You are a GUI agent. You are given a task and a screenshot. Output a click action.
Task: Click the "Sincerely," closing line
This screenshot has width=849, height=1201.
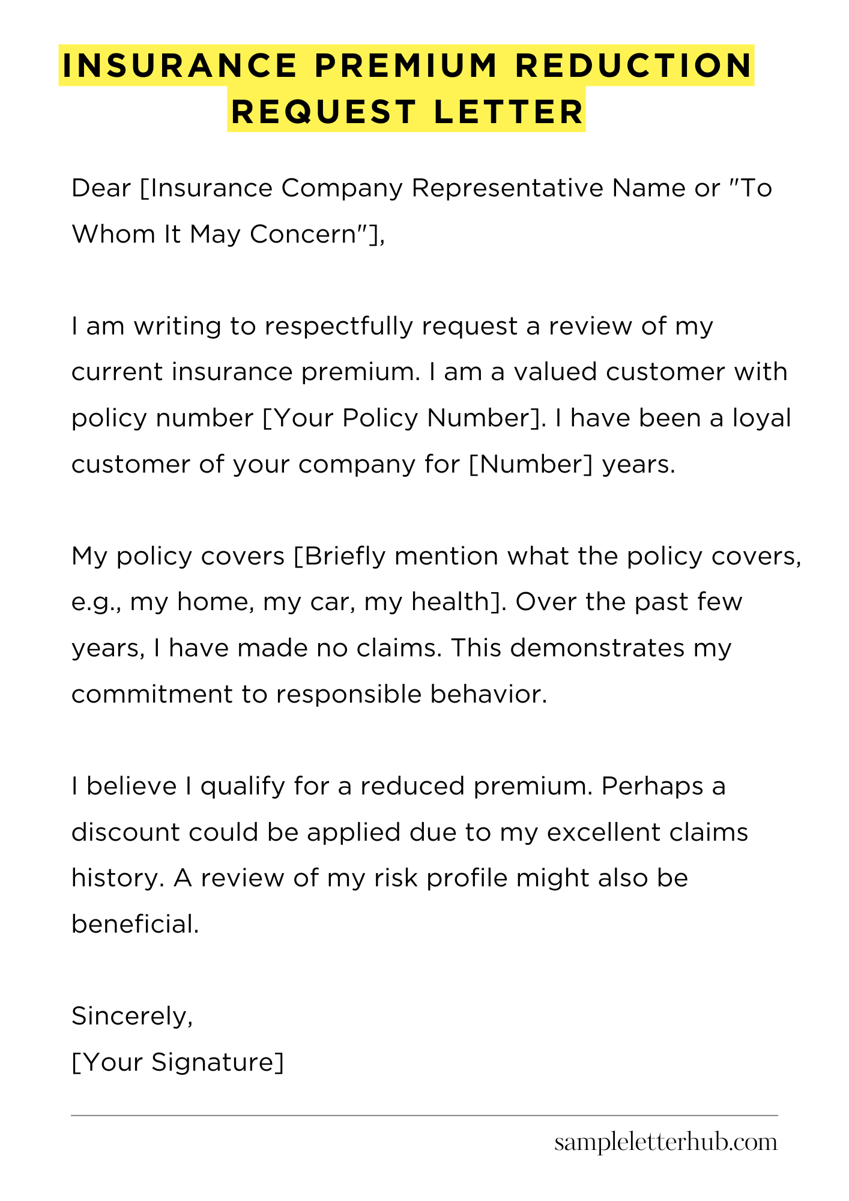pos(132,1015)
